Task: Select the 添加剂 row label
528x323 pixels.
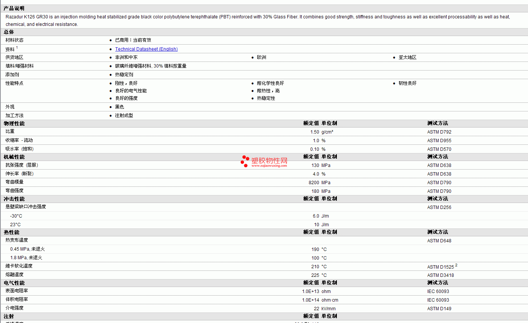Action: pos(12,75)
